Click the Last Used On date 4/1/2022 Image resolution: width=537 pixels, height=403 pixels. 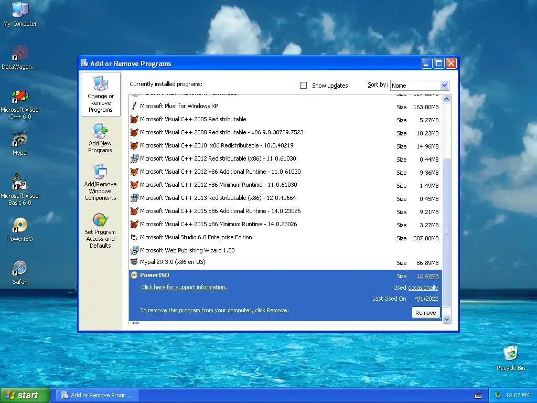pyautogui.click(x=426, y=299)
